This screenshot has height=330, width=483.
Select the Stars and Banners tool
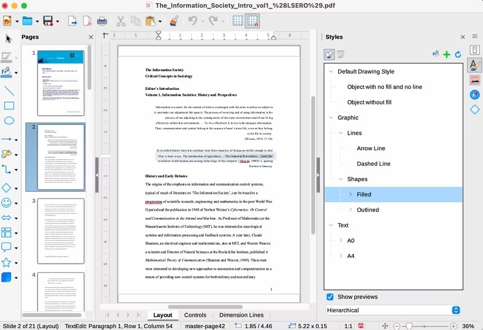[x=7, y=262]
